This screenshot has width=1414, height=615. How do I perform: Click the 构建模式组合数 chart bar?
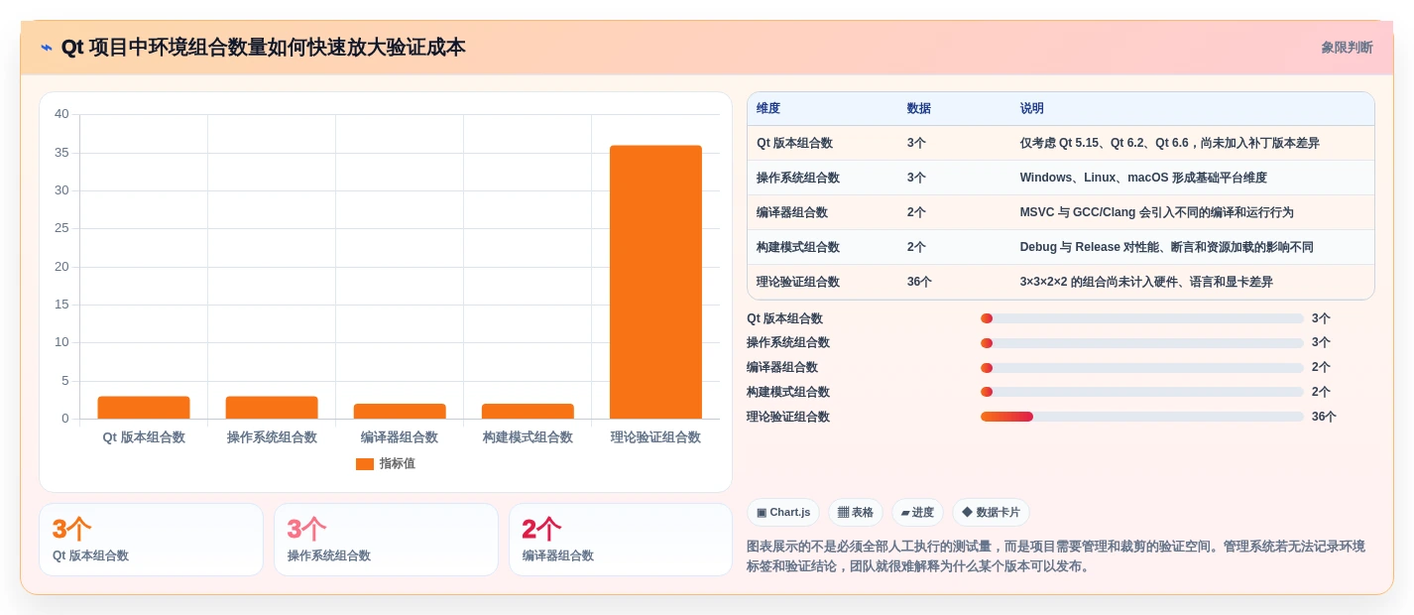pyautogui.click(x=528, y=412)
